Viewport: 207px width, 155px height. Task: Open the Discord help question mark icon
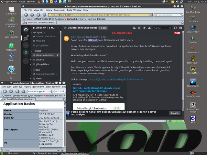pyautogui.click(x=180, y=28)
